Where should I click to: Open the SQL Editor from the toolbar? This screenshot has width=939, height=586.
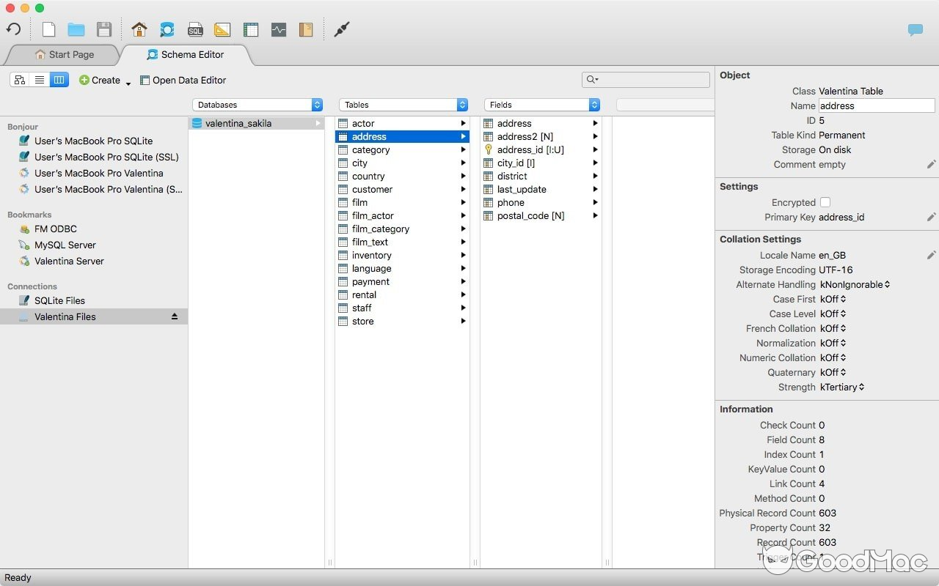pos(195,29)
